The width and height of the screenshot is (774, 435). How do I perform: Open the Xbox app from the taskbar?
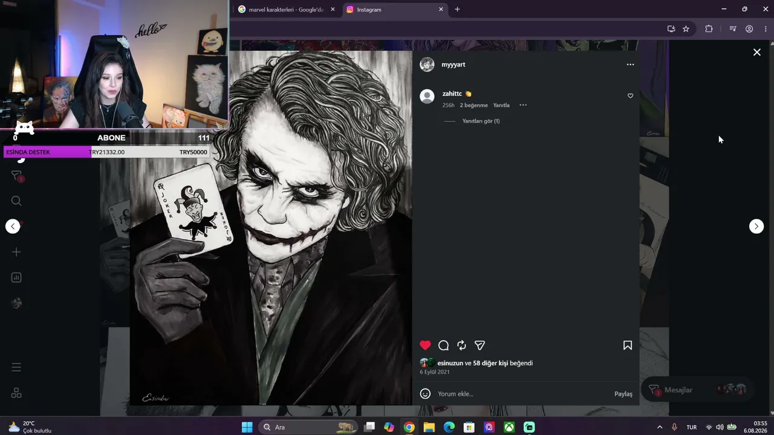click(509, 427)
